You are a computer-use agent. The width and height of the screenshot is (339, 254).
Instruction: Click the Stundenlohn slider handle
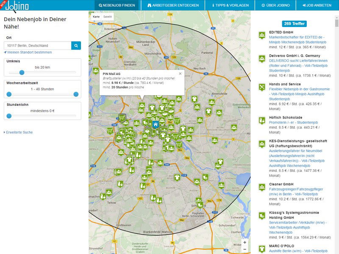point(9,116)
